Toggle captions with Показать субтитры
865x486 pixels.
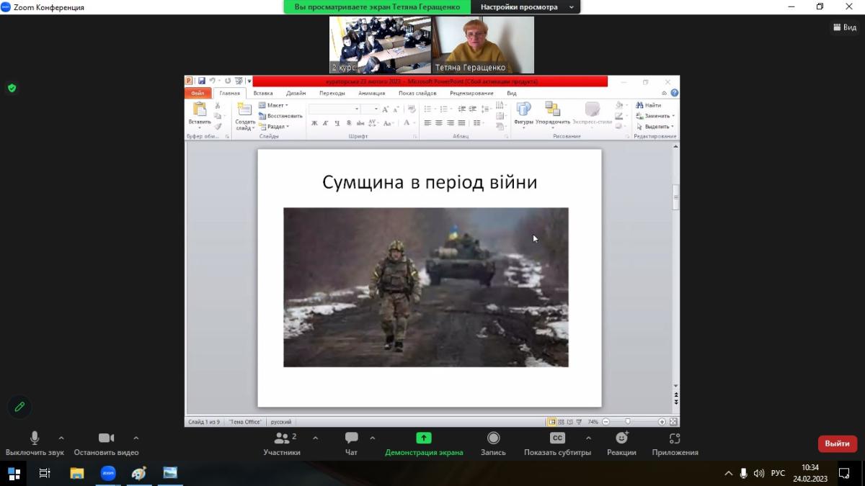pyautogui.click(x=557, y=443)
